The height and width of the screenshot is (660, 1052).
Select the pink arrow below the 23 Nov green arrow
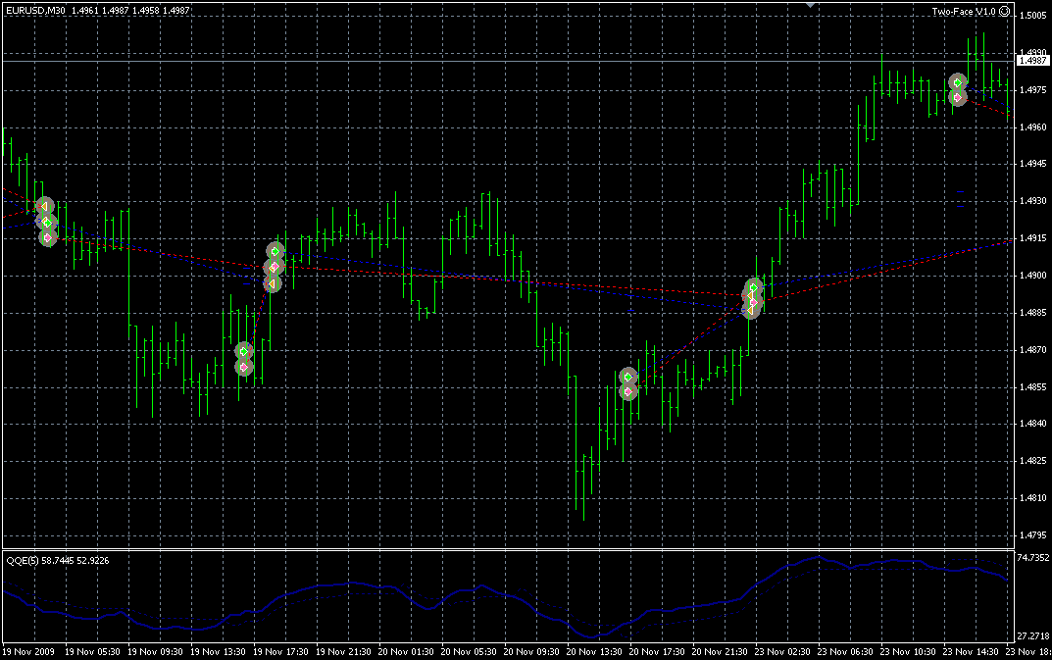point(958,98)
